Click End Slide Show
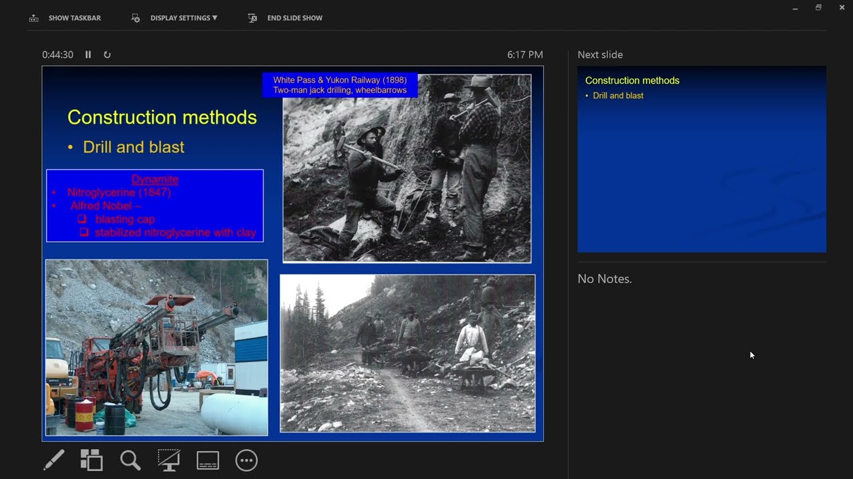Image resolution: width=853 pixels, height=479 pixels. pyautogui.click(x=286, y=18)
